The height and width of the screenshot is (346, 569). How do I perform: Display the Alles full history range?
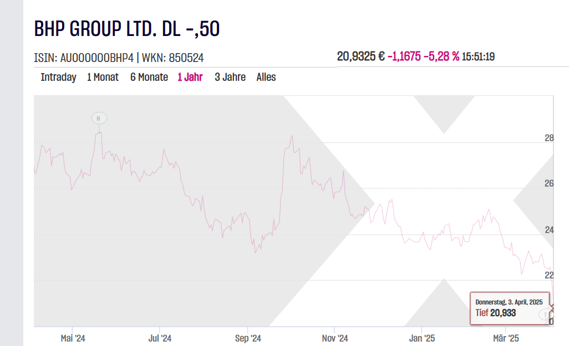(x=266, y=78)
